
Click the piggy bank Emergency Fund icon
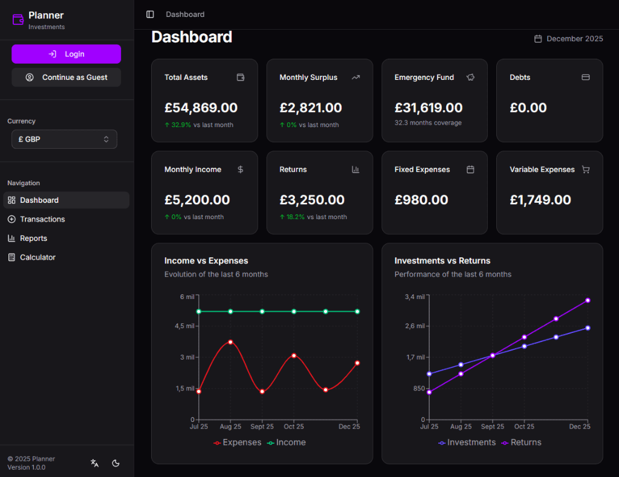tap(470, 77)
